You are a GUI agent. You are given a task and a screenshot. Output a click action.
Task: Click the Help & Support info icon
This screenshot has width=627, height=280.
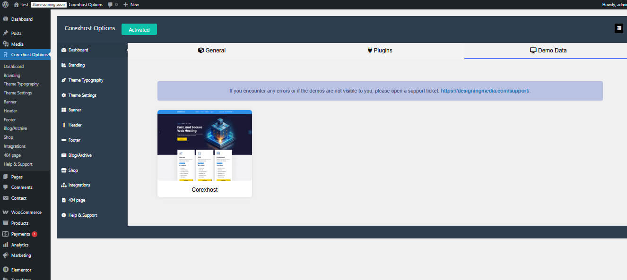pos(64,215)
